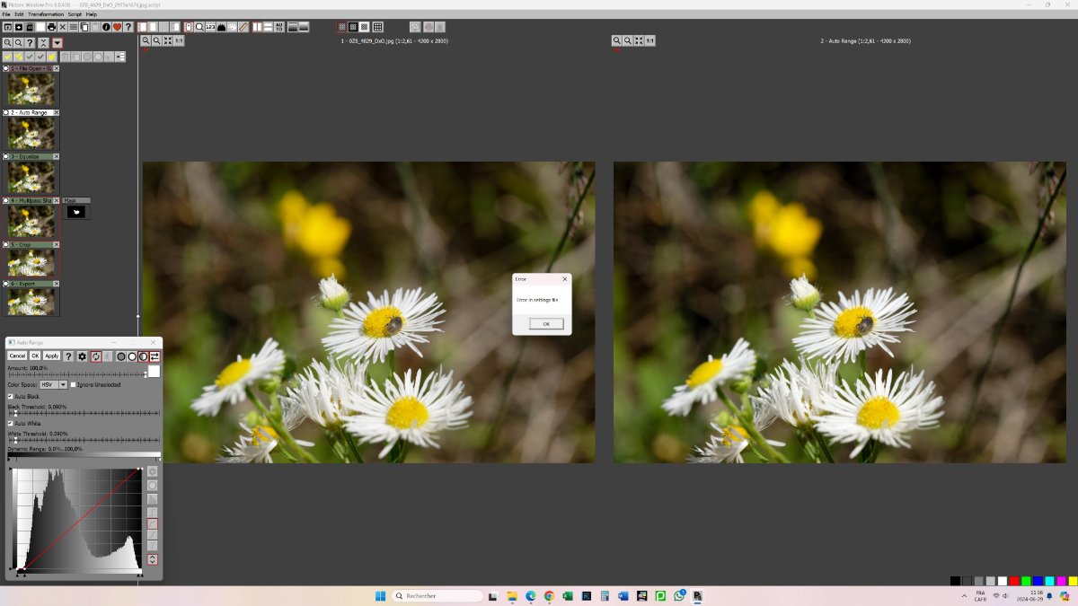This screenshot has height=606, width=1078.
Task: Open the settings gear in the Auto Range dialog
Action: click(82, 356)
